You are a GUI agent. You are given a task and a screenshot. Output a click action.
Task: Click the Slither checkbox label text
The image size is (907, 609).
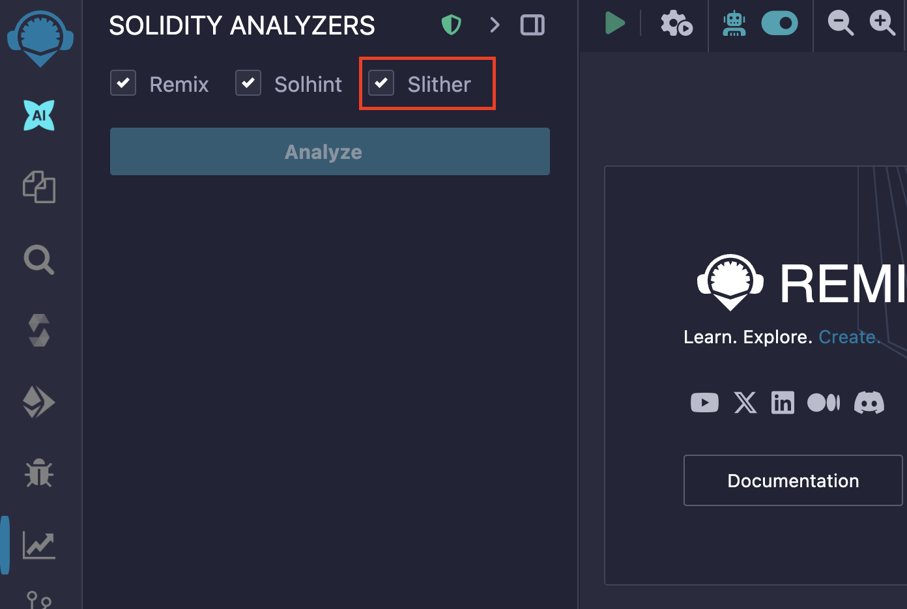point(439,85)
